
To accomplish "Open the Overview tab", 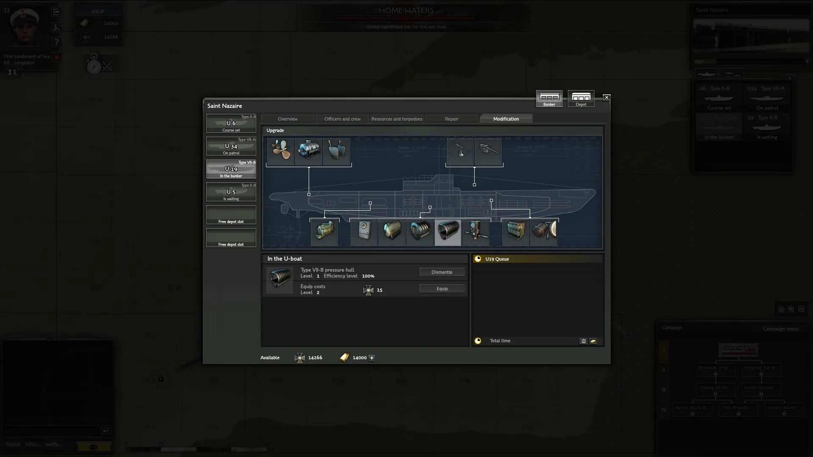I will (288, 119).
